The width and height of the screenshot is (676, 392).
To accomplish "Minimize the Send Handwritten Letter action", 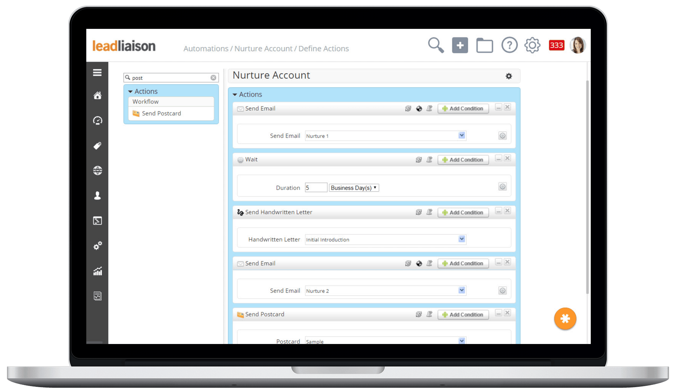I will 499,211.
